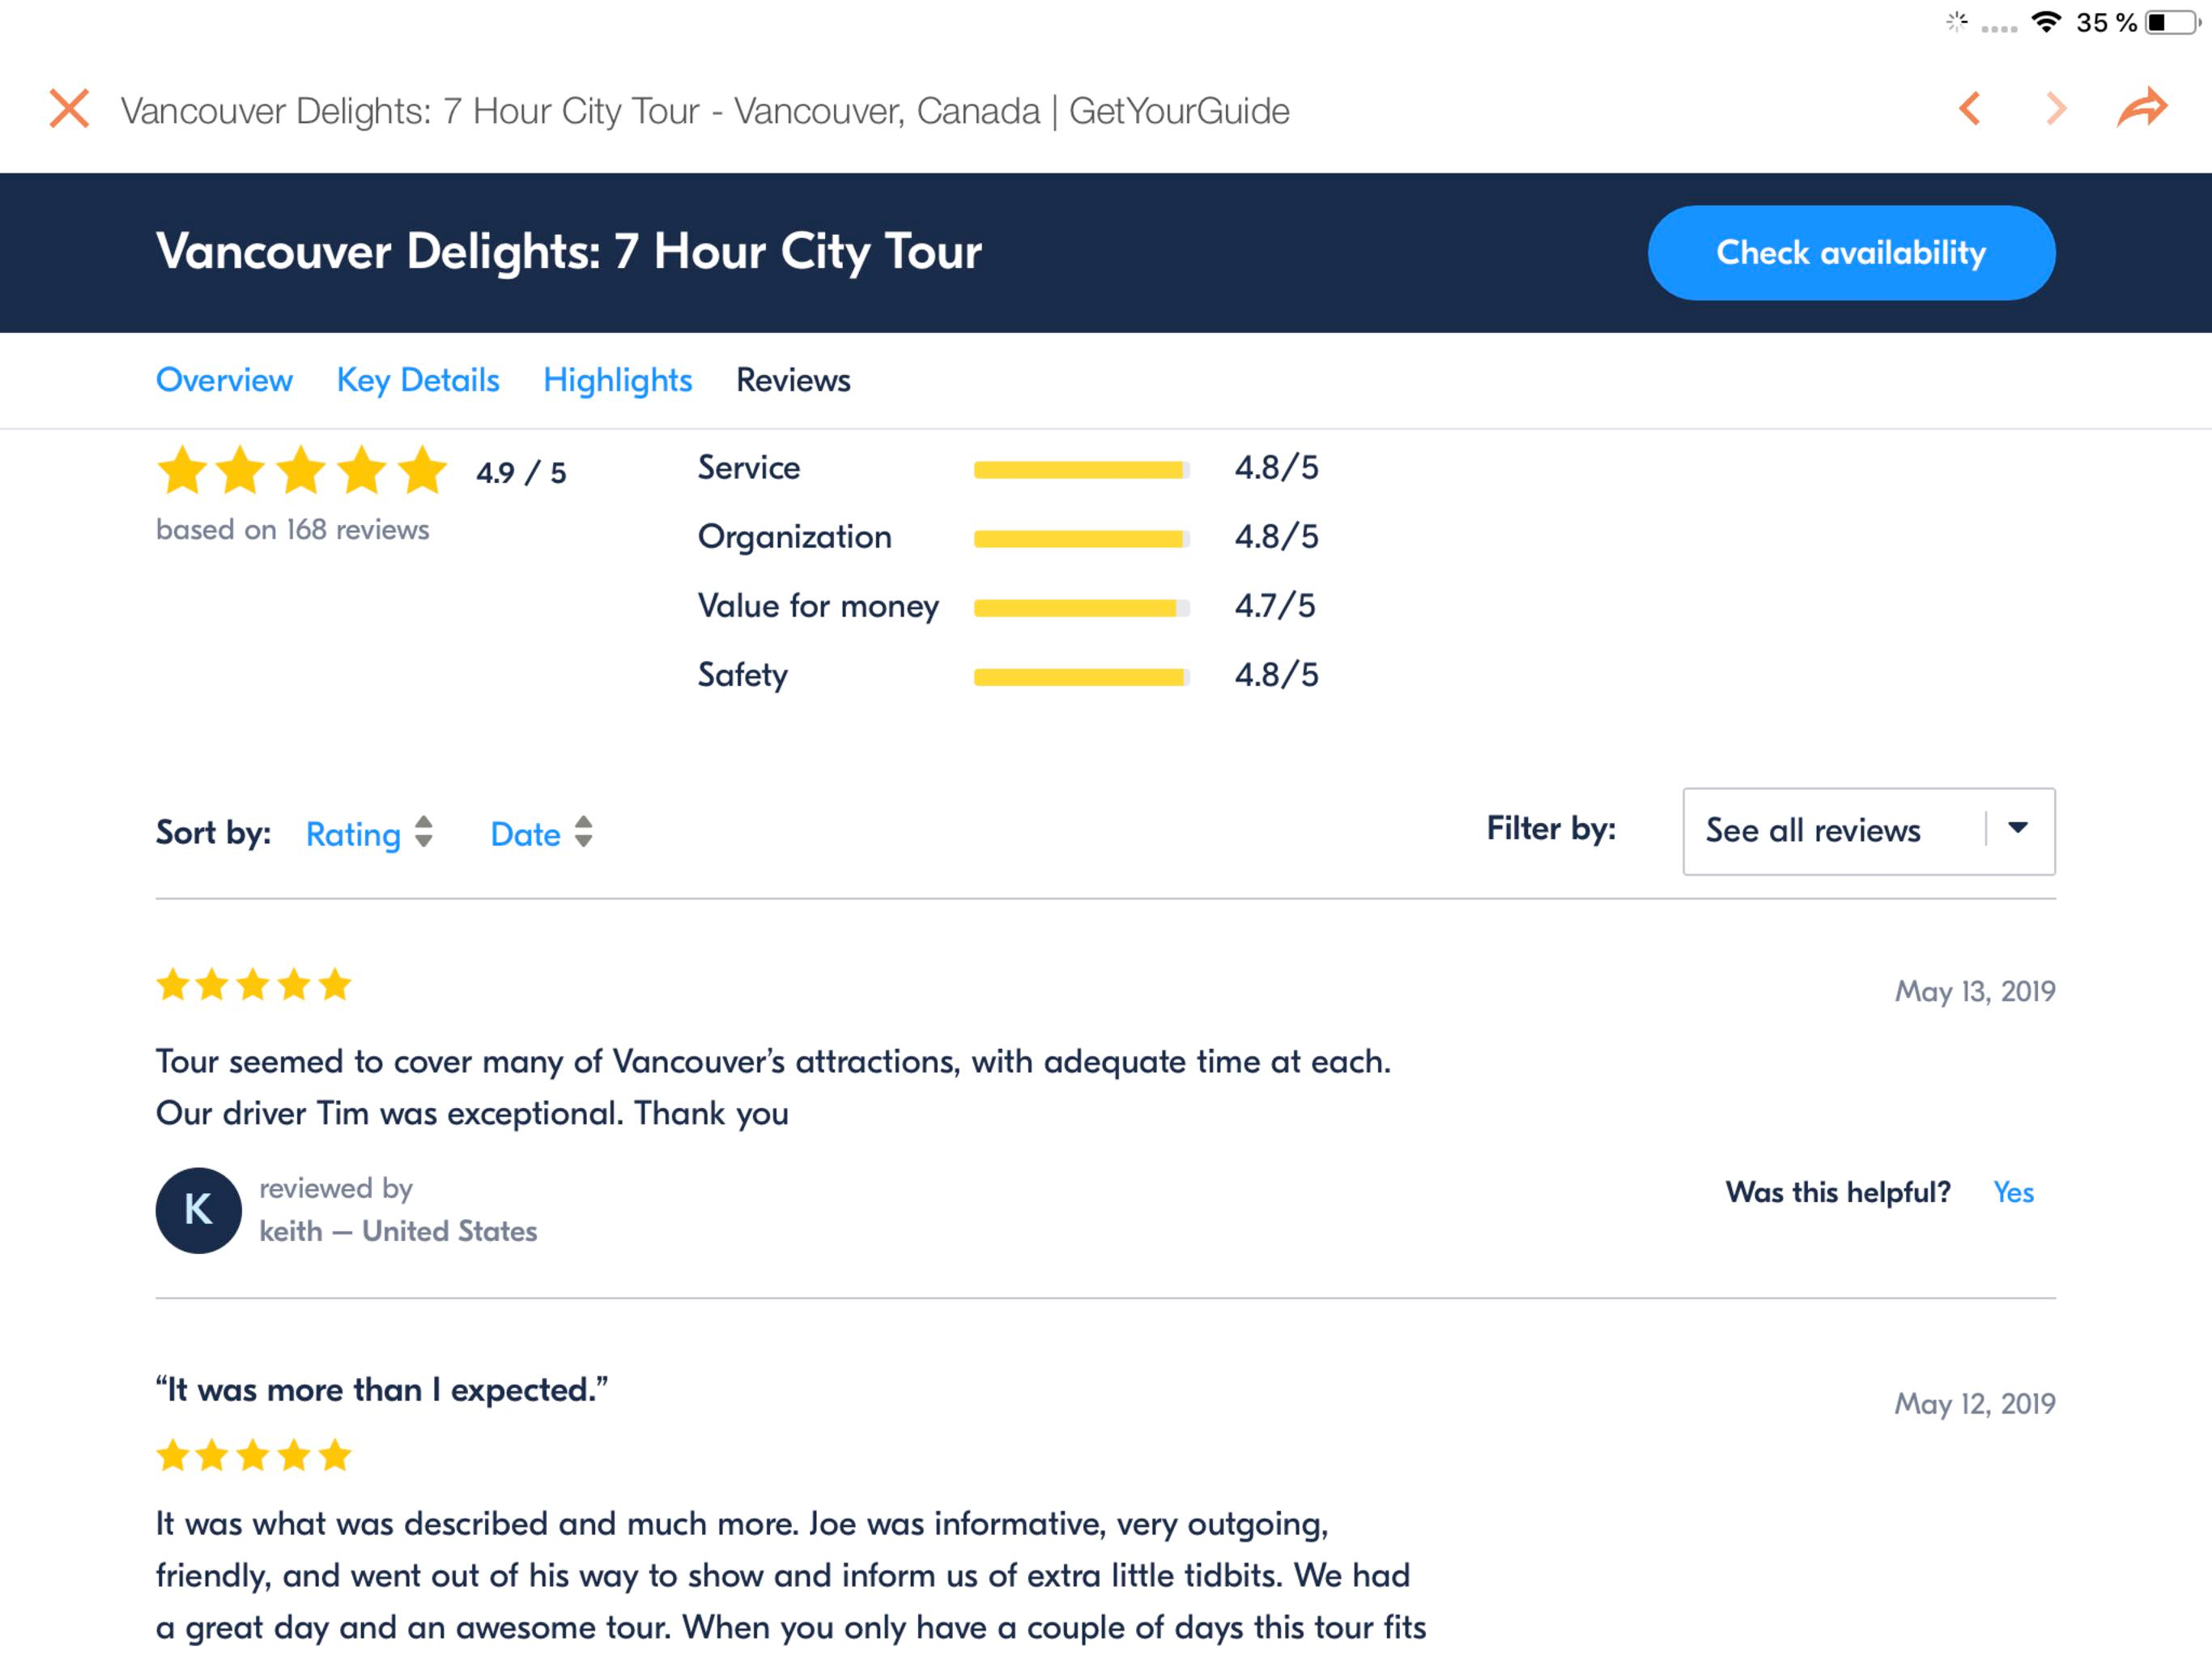Go back with the left arrow icon
Image resolution: width=2212 pixels, height=1659 pixels.
point(1969,108)
